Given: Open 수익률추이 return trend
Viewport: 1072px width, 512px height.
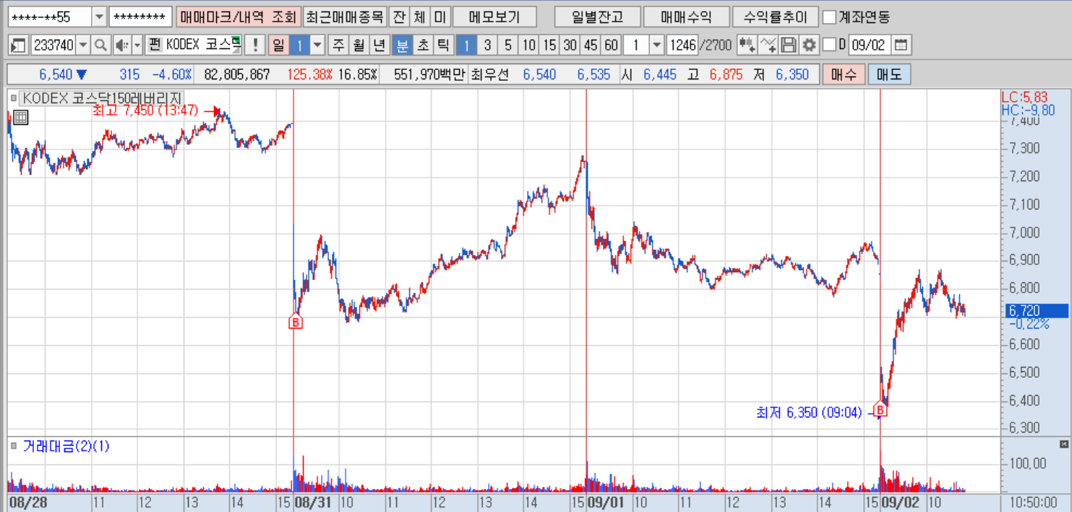Looking at the screenshot, I should click(x=775, y=17).
